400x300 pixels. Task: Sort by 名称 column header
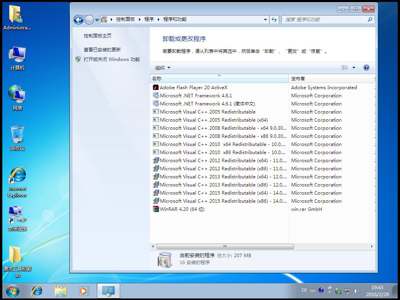219,79
